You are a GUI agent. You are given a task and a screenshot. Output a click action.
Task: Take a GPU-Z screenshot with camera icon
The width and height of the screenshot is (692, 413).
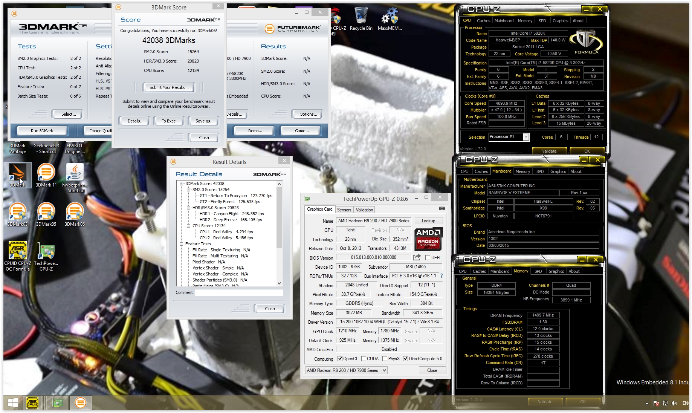(x=442, y=208)
